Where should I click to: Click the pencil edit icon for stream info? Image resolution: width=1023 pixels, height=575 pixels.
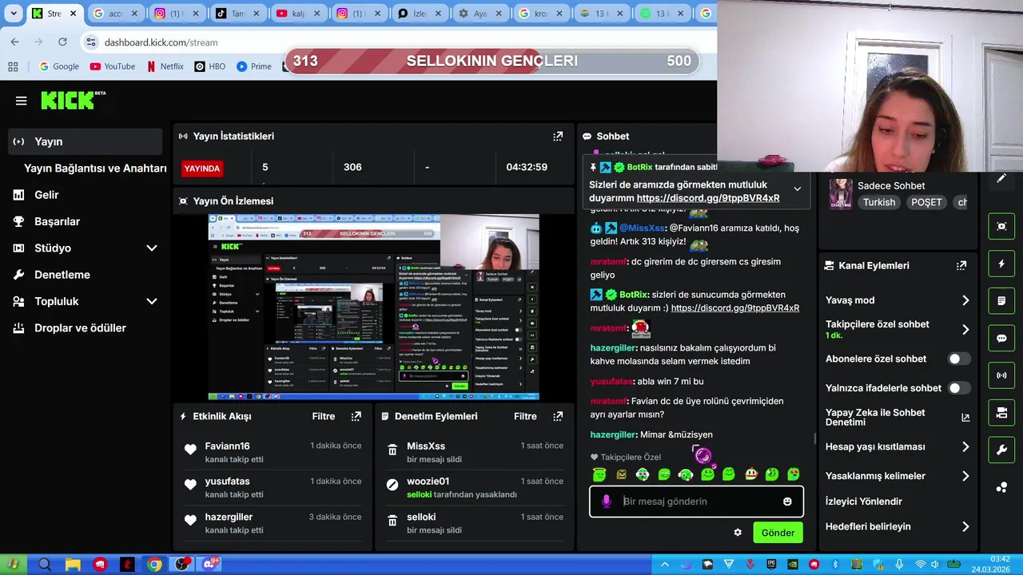1001,178
